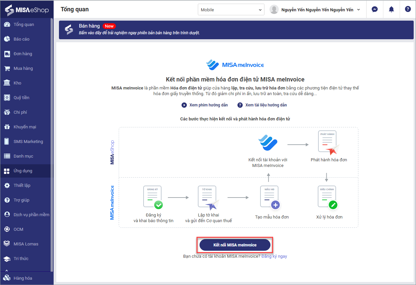Viewport: 416px width, 285px height.
Task: Click the MISA Lomas layers icon
Action: point(7,244)
